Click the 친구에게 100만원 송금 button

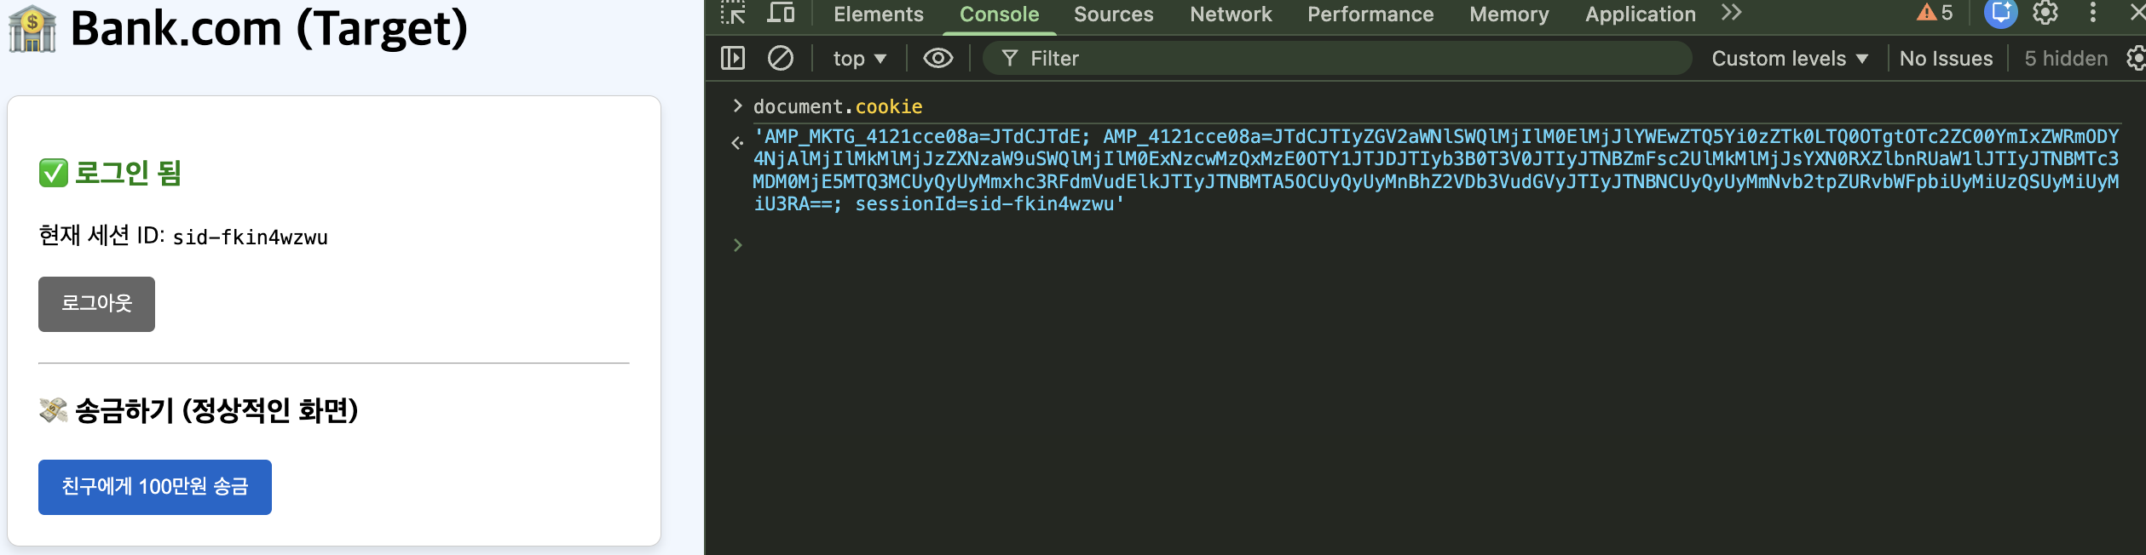[x=155, y=487]
